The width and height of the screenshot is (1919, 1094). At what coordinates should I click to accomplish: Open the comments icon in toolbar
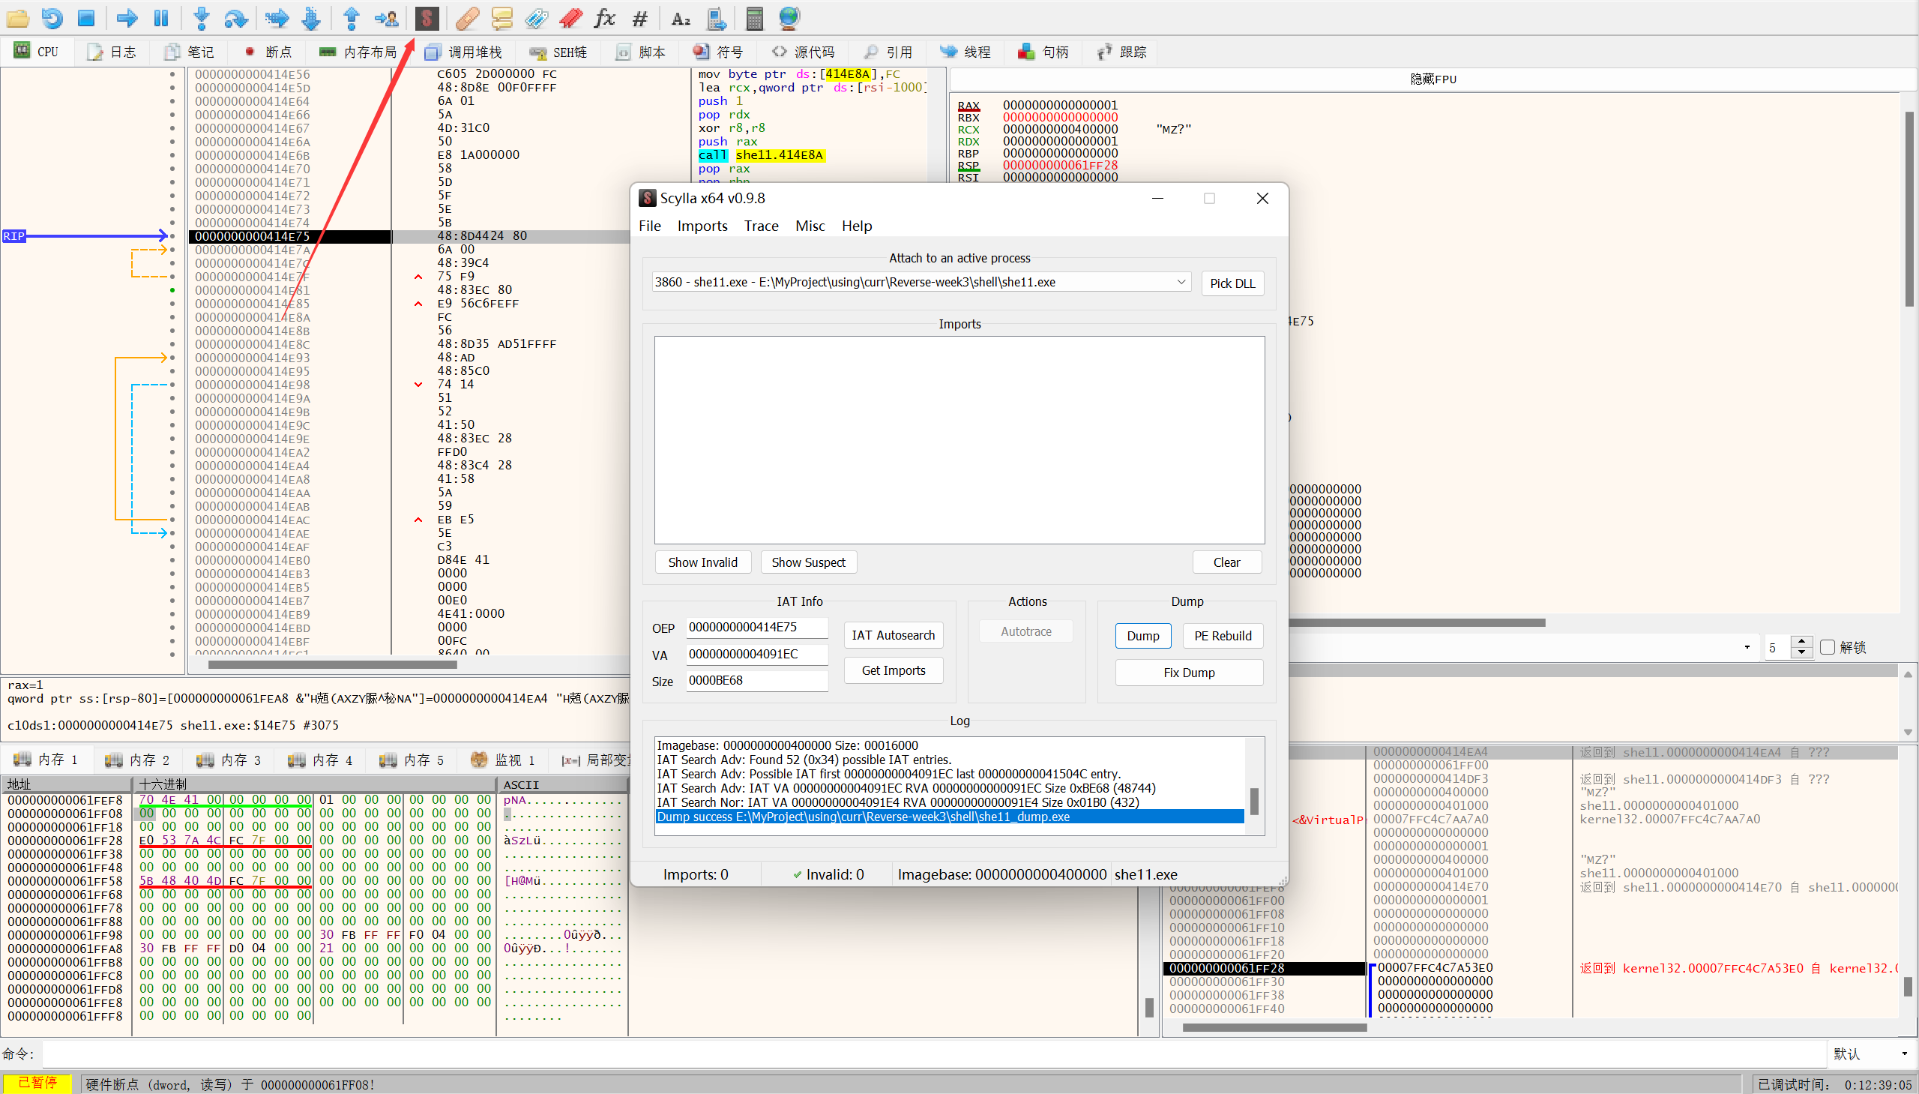point(501,18)
